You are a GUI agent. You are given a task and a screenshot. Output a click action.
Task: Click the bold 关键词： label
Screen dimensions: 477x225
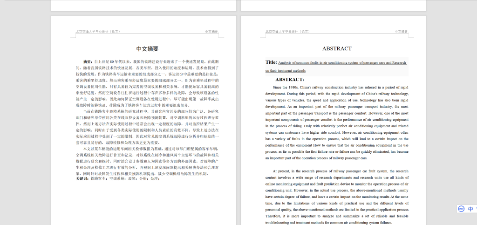pyautogui.click(x=83, y=178)
